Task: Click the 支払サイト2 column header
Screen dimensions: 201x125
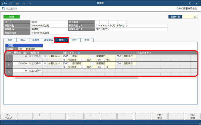Action: tap(167, 53)
